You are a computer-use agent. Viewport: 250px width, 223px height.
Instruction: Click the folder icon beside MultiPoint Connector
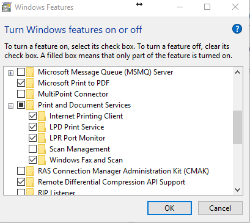[x=30, y=94]
